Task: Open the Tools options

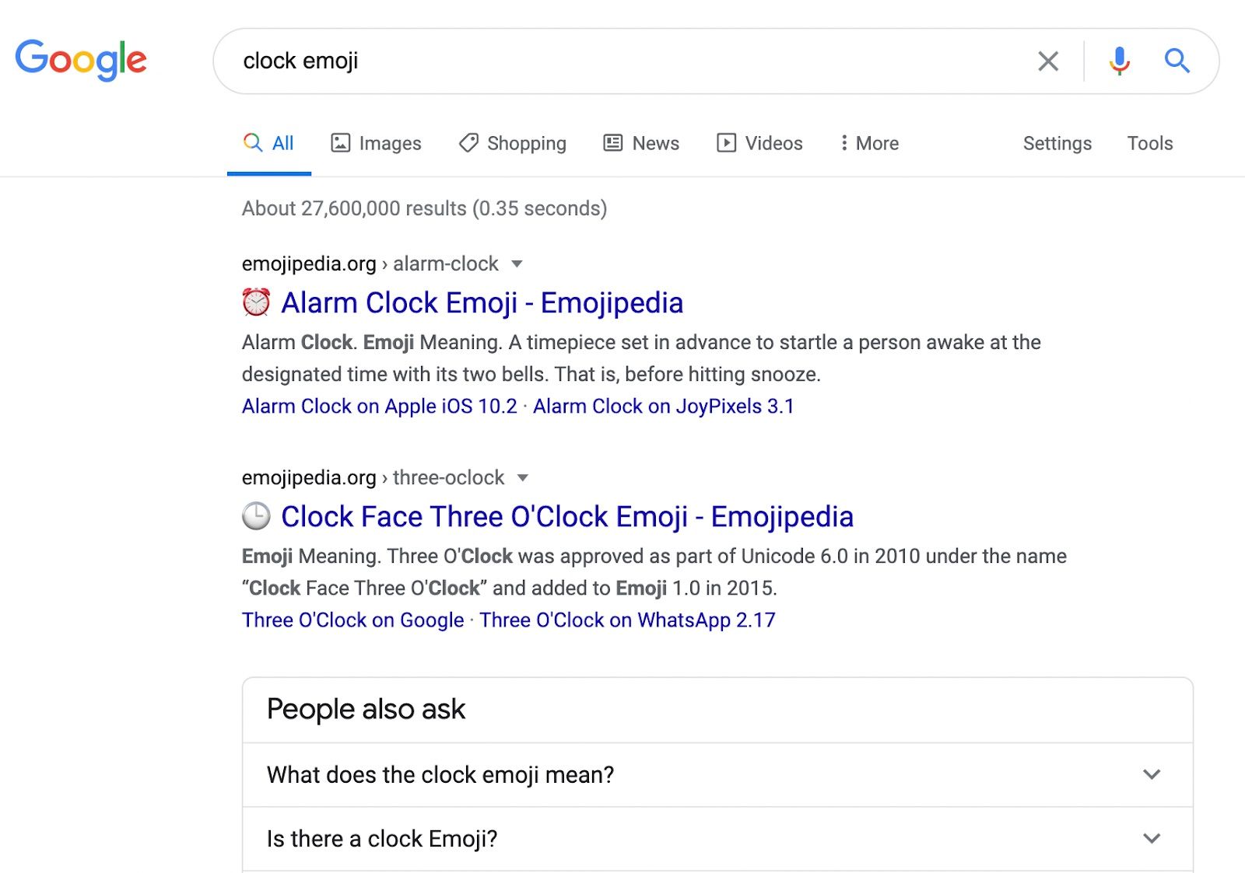Action: pyautogui.click(x=1150, y=143)
